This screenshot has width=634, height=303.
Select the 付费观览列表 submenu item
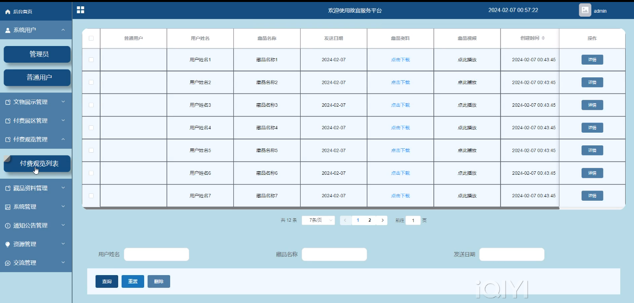[x=37, y=163]
